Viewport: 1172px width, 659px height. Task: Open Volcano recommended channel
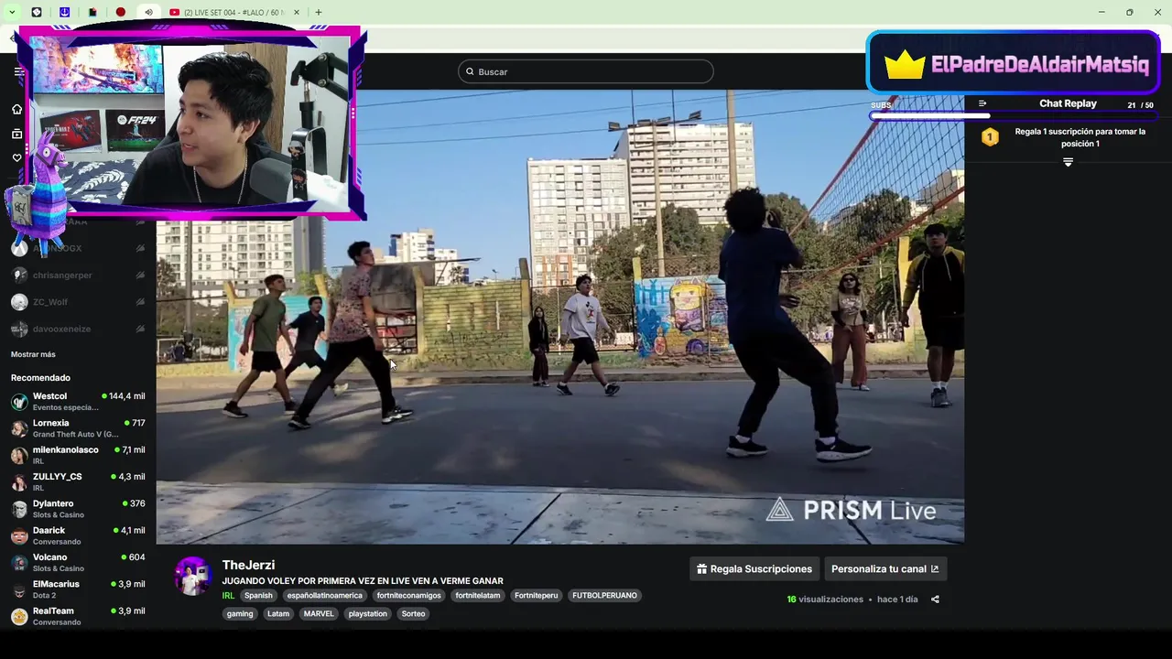coord(78,562)
